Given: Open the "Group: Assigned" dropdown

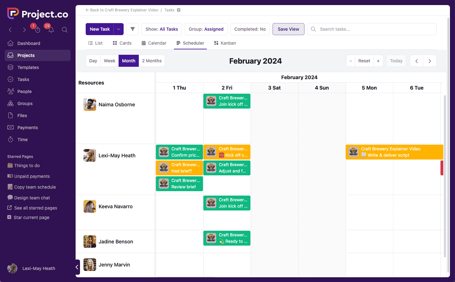Looking at the screenshot, I should point(206,29).
